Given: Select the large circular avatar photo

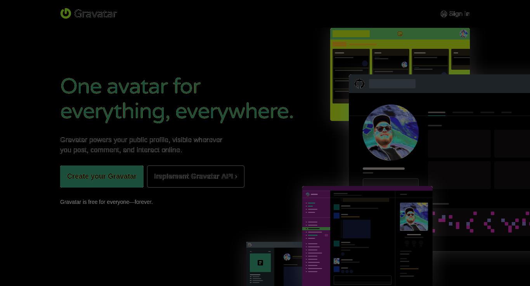Looking at the screenshot, I should (391, 133).
